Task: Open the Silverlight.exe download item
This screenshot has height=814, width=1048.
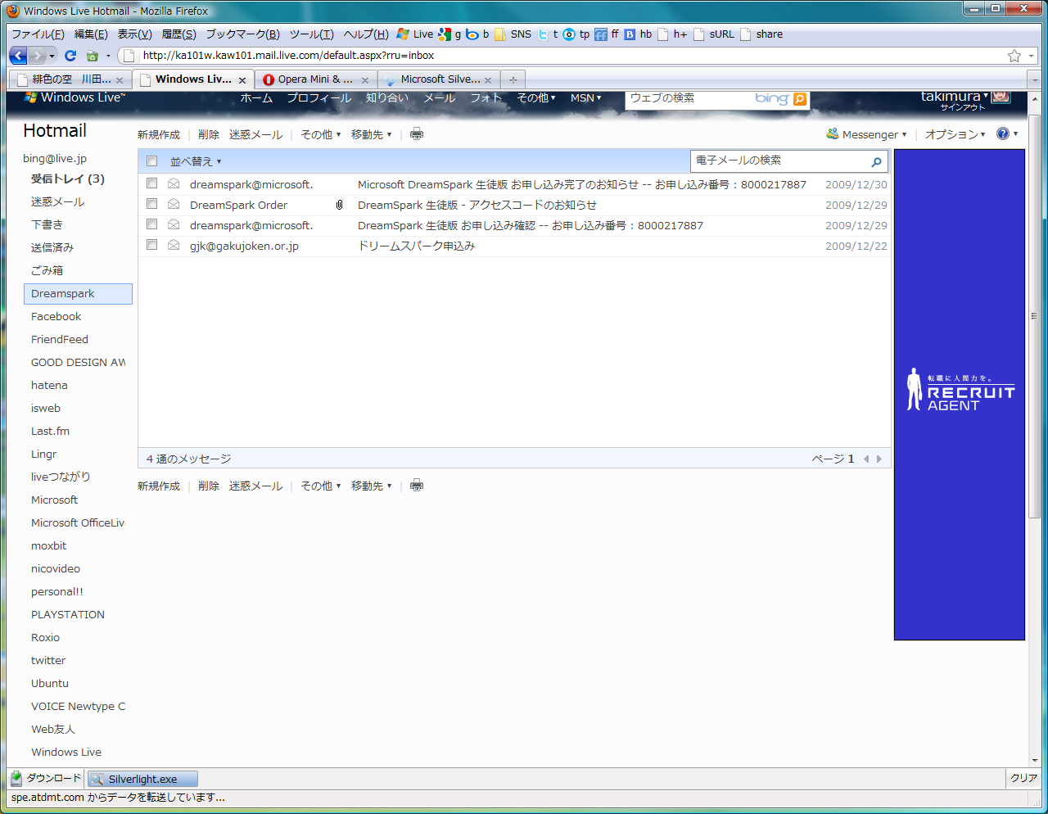Action: 142,779
